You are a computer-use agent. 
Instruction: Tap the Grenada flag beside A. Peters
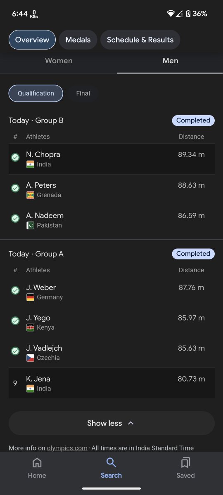[x=30, y=195]
